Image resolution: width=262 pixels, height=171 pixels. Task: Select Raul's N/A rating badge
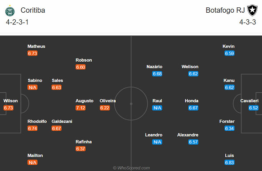click(157, 108)
